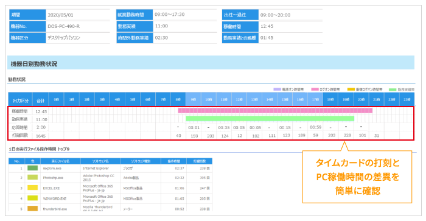Click the 2020/05/01 period field
The image size is (426, 221).
coord(78,15)
